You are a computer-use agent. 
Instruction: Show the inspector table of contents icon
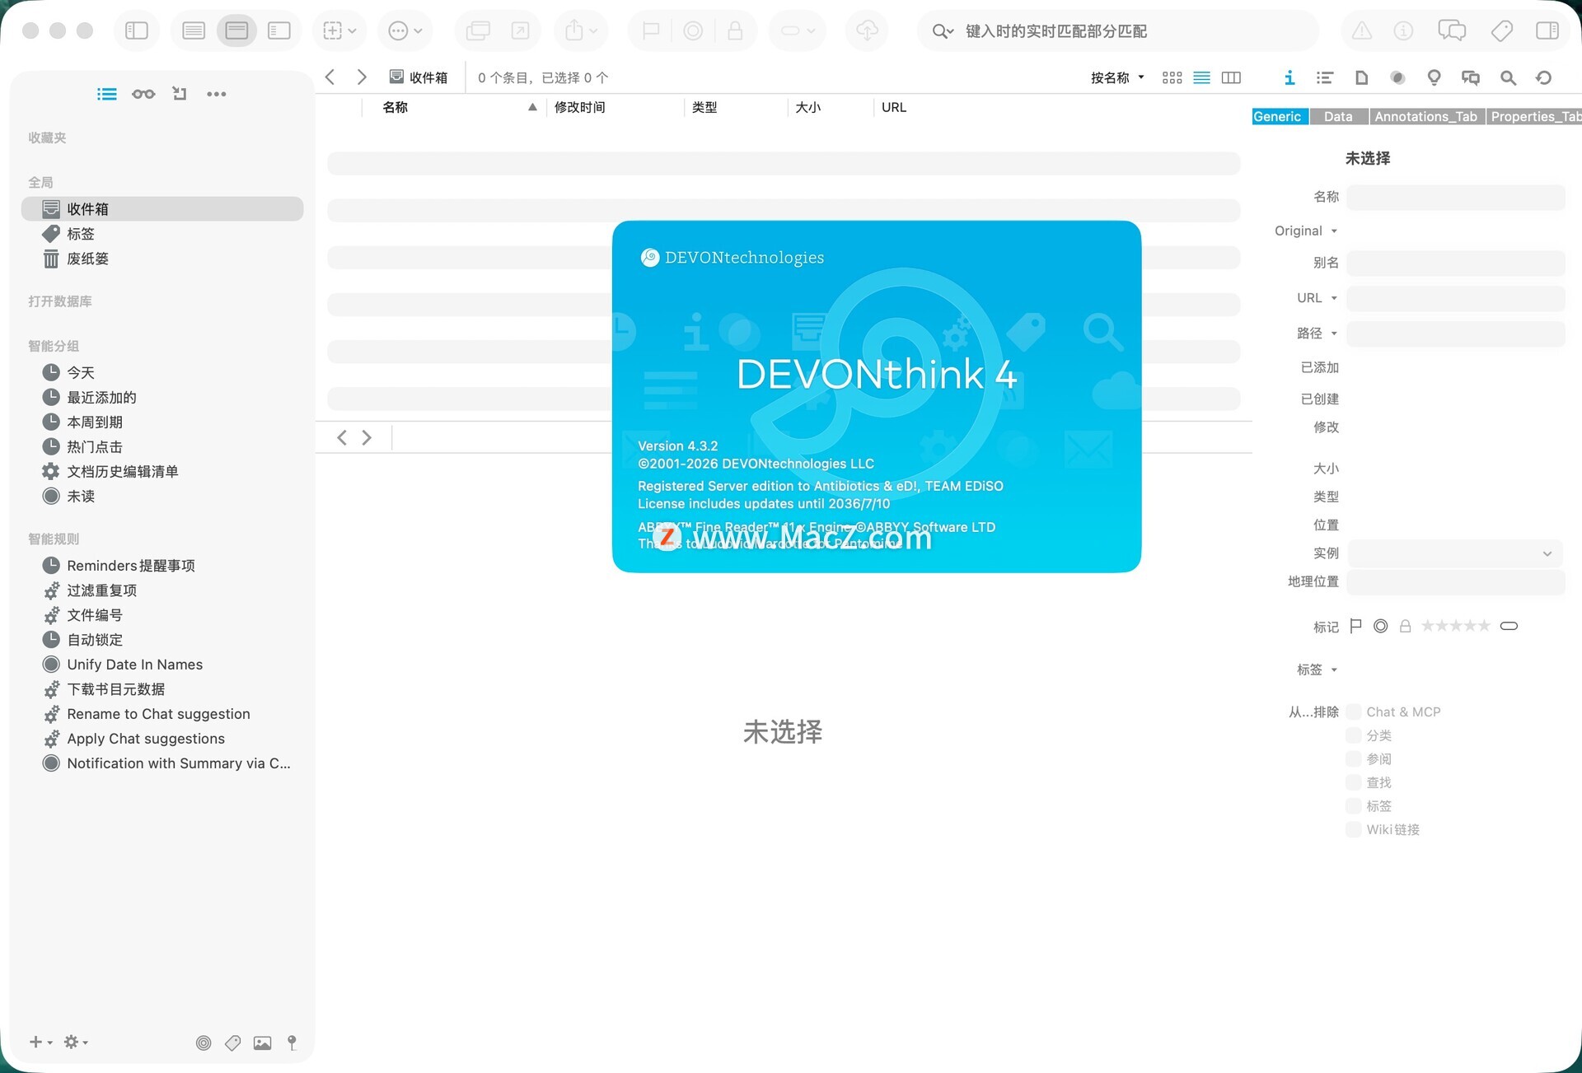click(1325, 77)
